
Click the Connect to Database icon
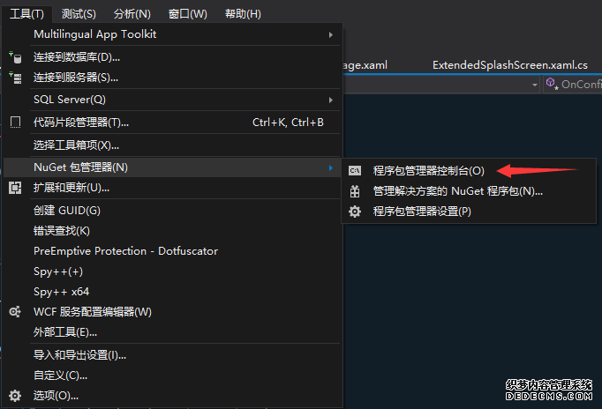(15, 56)
